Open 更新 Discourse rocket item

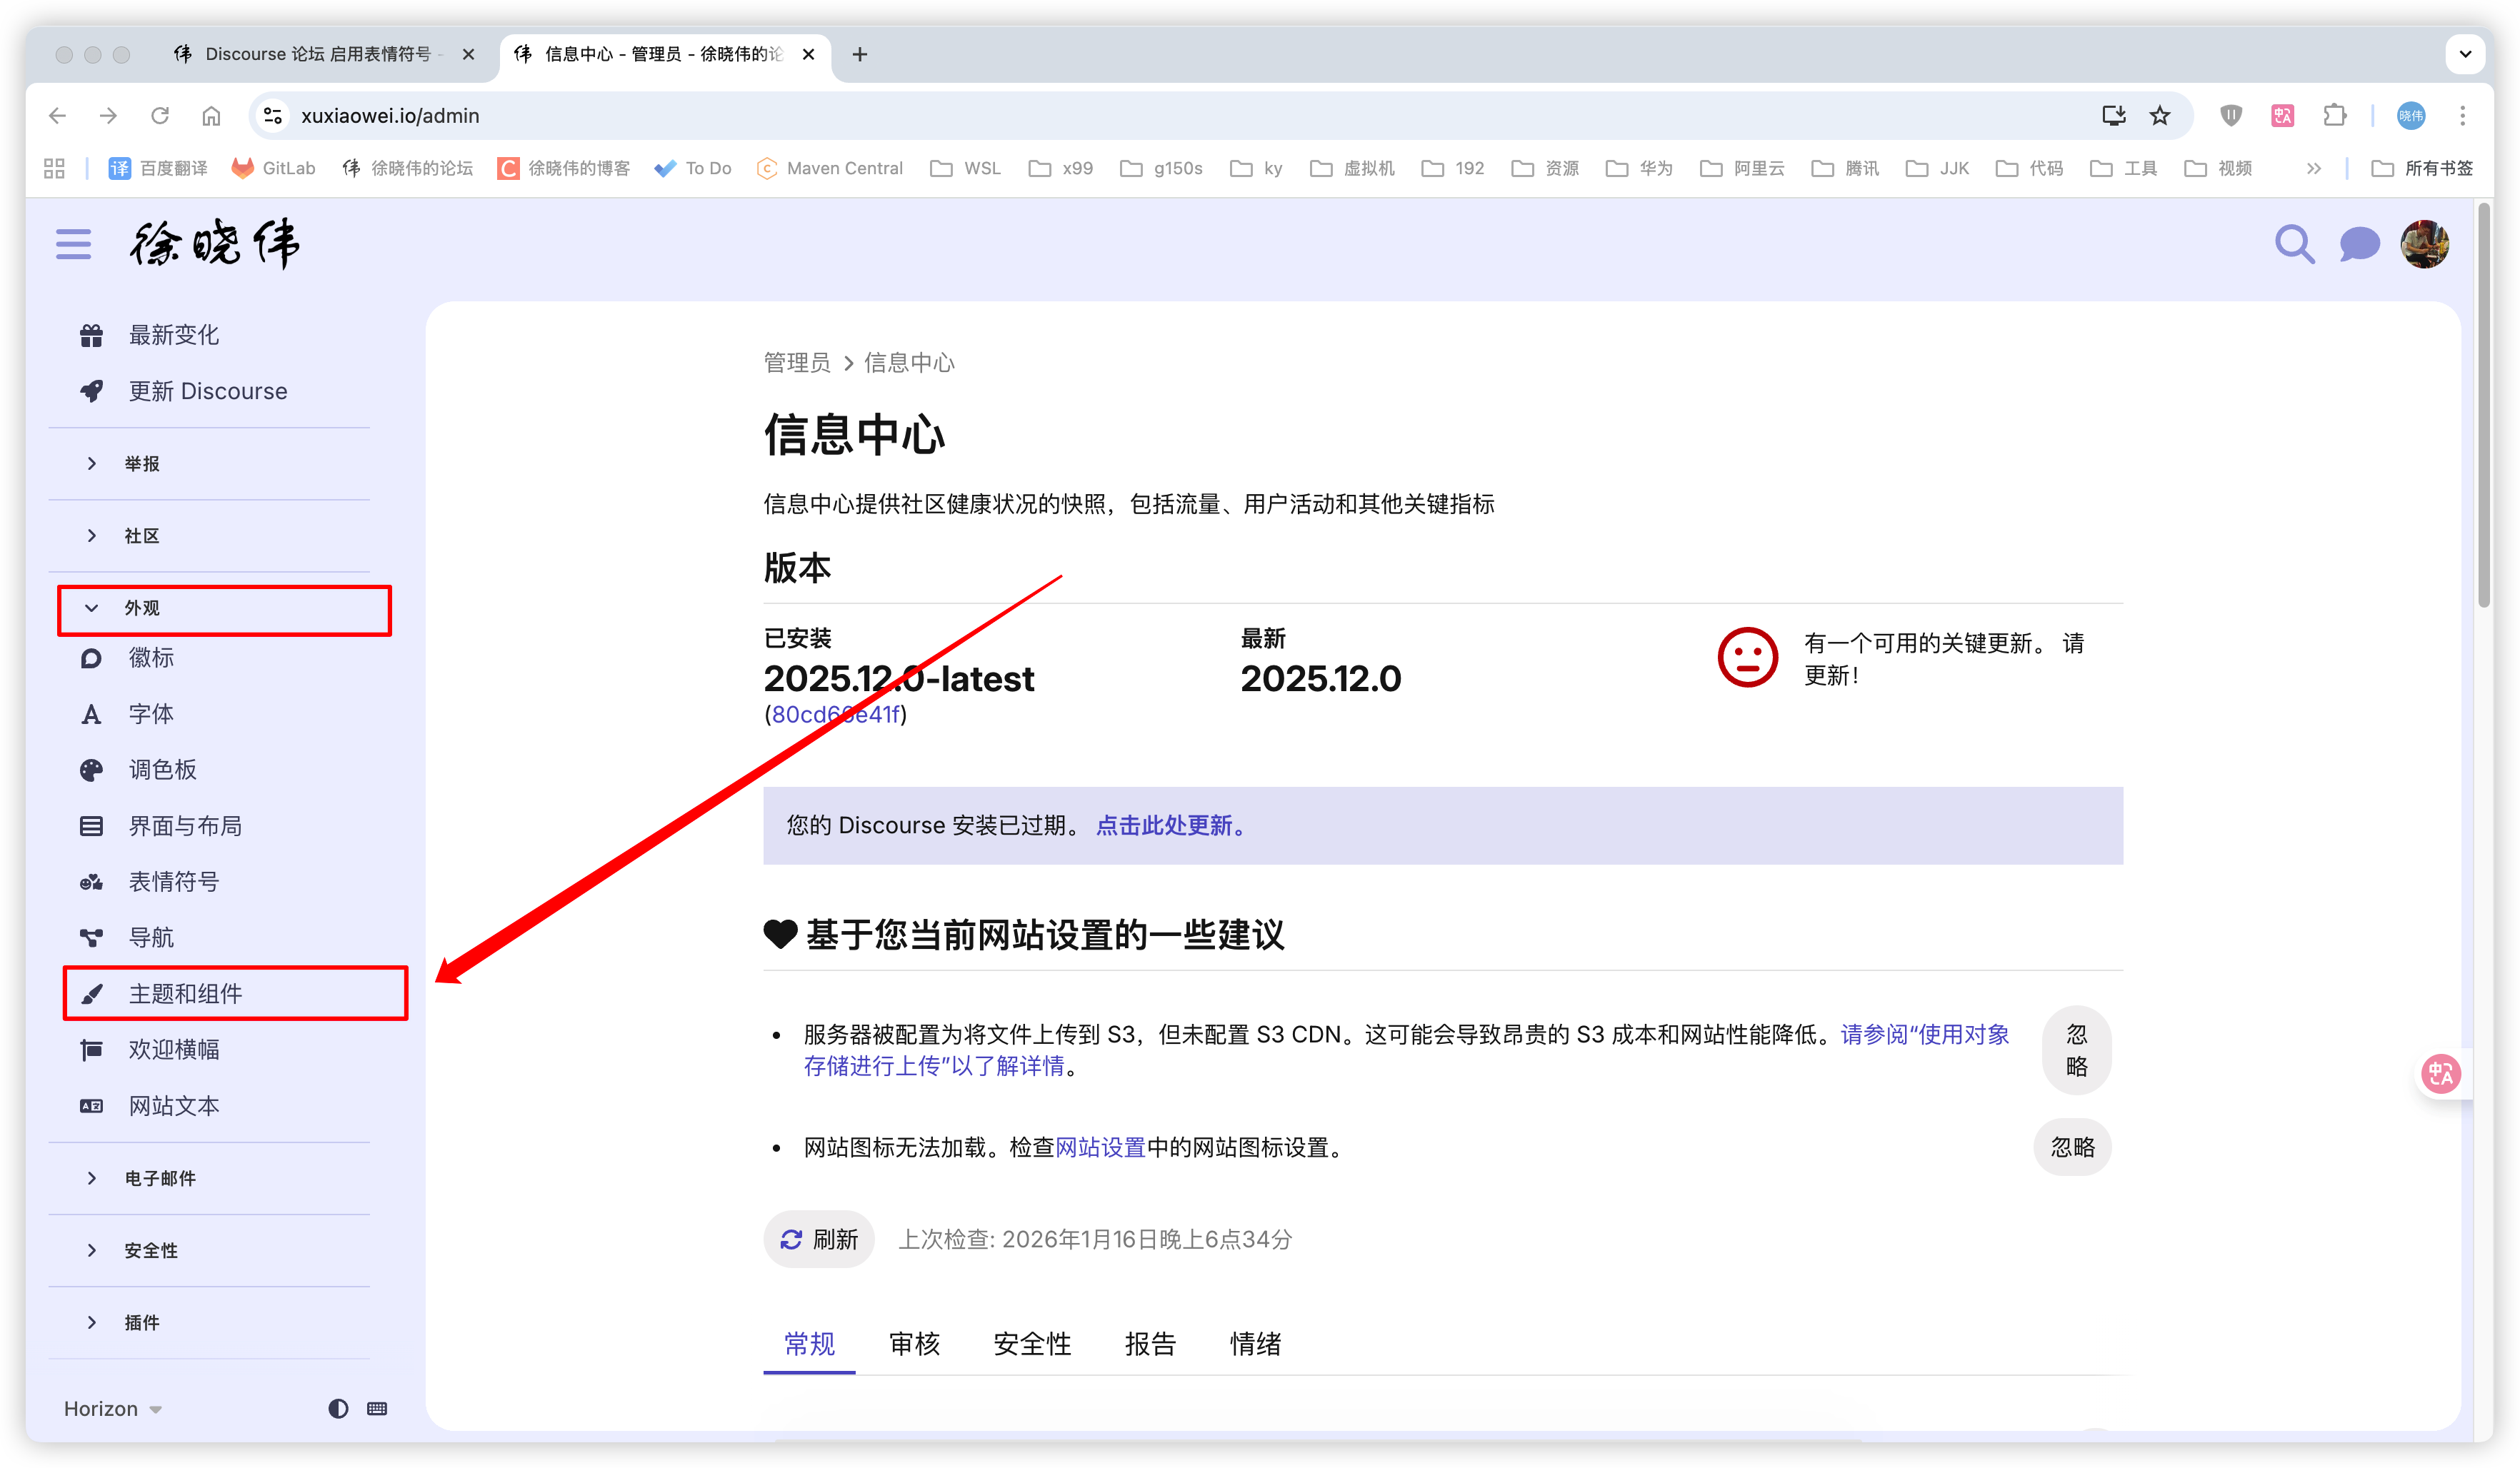[x=207, y=391]
